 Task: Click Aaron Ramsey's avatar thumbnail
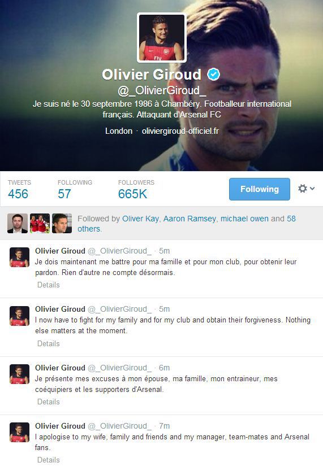[x=40, y=224]
